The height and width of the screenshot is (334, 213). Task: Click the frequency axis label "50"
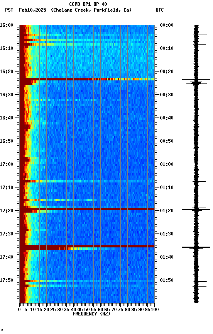[87, 310]
